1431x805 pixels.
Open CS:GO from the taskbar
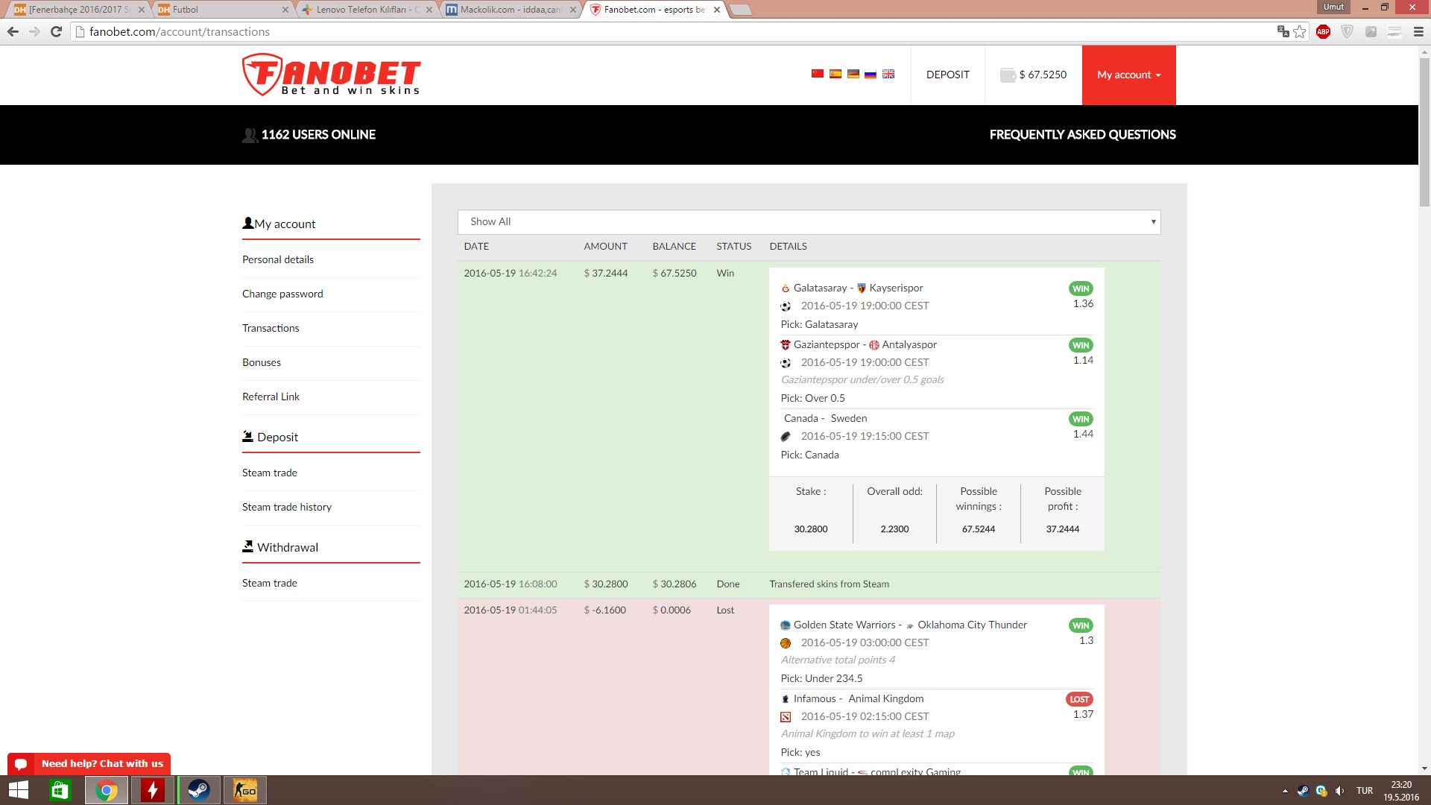point(244,790)
